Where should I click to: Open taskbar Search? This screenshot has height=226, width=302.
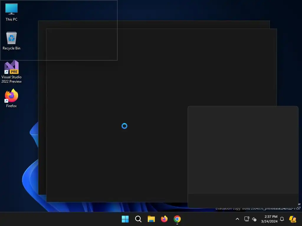138,219
